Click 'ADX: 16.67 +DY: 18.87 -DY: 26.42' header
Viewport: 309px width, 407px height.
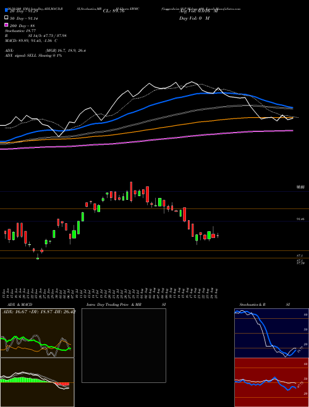click(x=39, y=311)
